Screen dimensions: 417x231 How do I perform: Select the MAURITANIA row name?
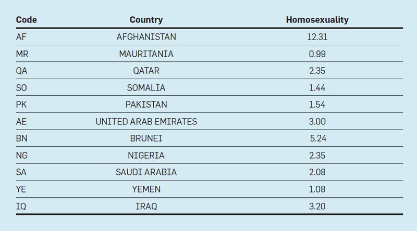(x=146, y=54)
